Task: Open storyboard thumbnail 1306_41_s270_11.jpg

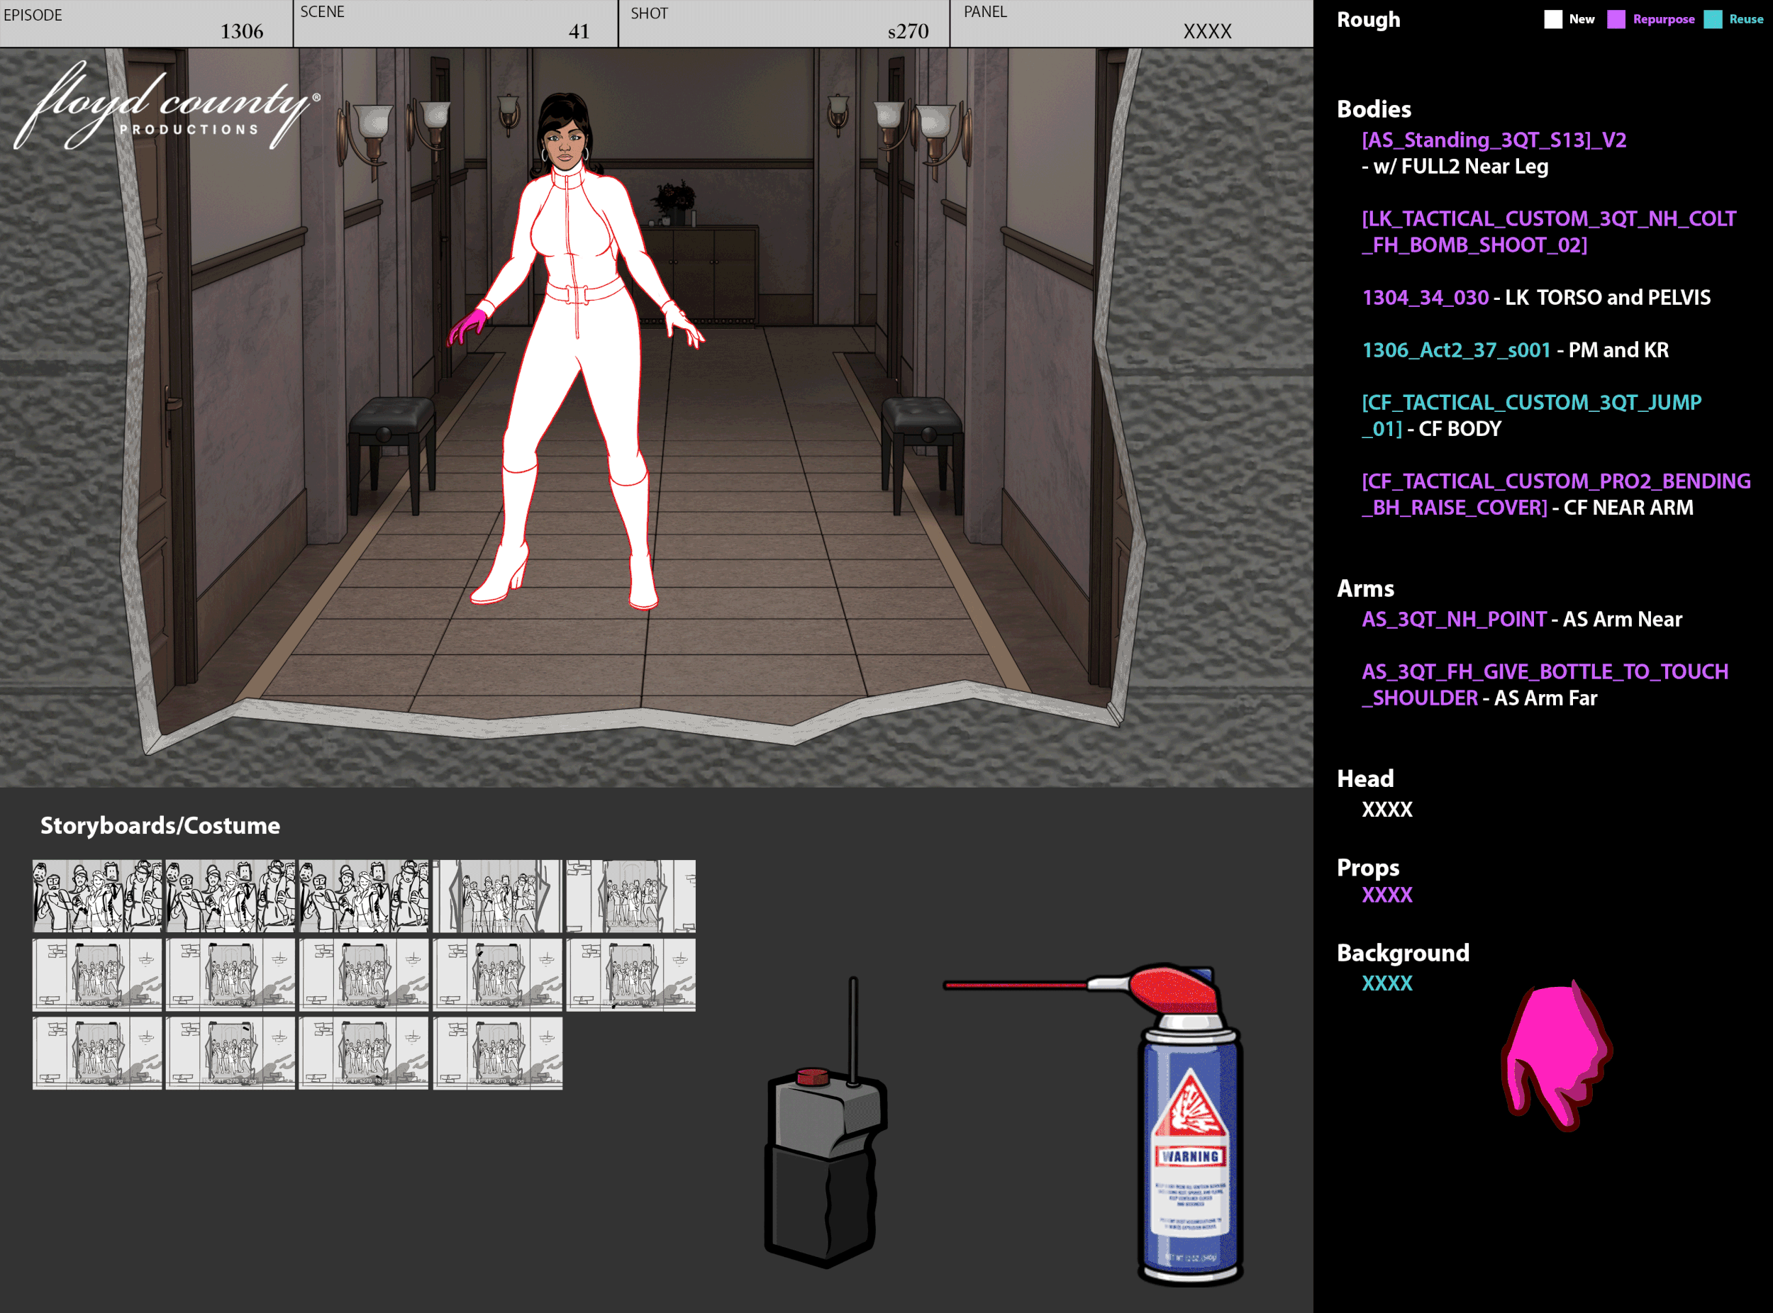Action: [x=97, y=1053]
